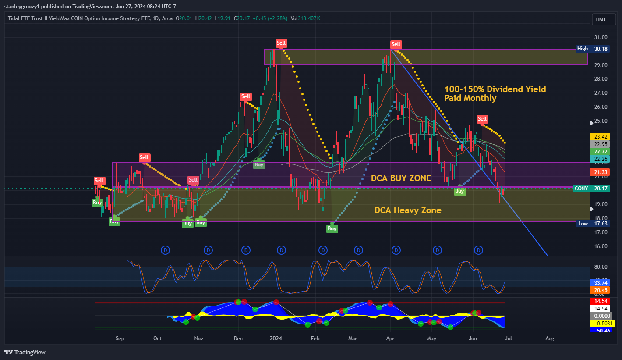The width and height of the screenshot is (622, 360).
Task: Click the 31.00 label on the price axis
Action: point(601,37)
